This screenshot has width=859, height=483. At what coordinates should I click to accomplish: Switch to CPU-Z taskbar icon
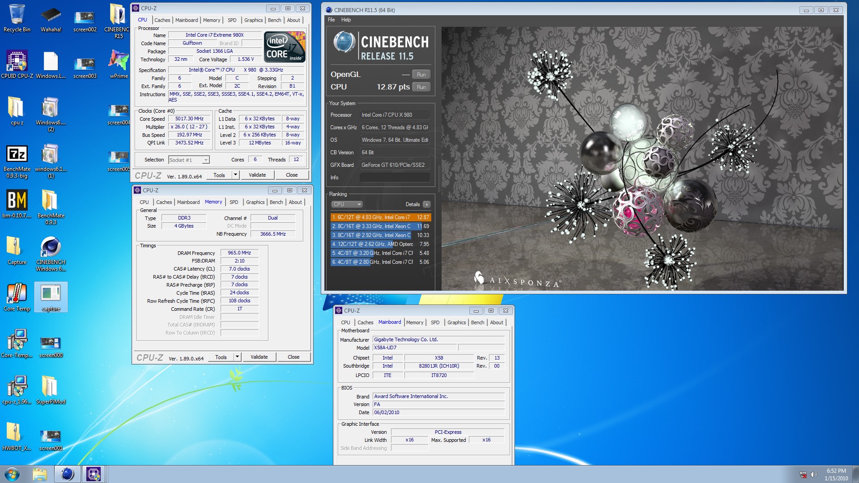point(94,474)
